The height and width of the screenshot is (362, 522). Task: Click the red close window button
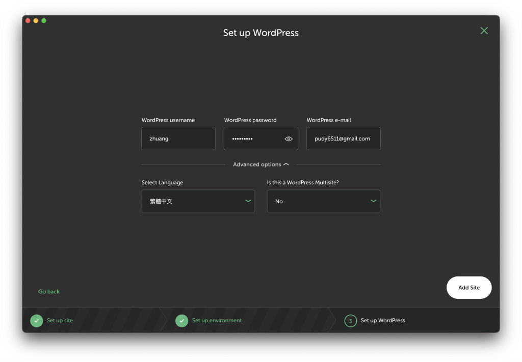tap(28, 20)
